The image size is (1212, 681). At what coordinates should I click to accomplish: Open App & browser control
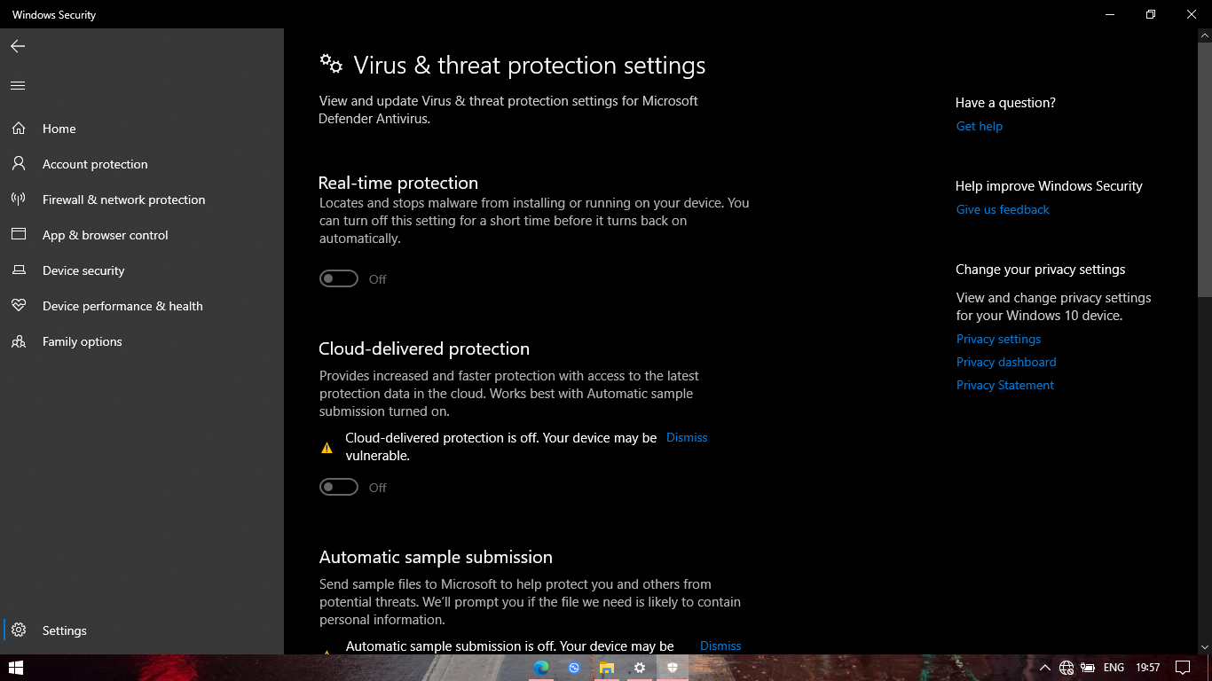tap(105, 234)
